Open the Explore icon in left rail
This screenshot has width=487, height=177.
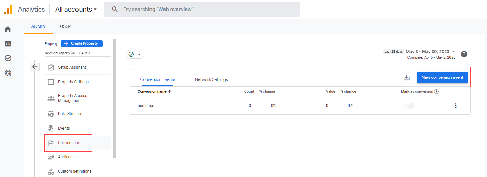pyautogui.click(x=8, y=58)
